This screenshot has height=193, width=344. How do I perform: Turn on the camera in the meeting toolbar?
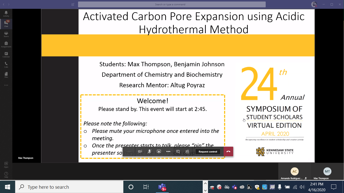[140, 151]
